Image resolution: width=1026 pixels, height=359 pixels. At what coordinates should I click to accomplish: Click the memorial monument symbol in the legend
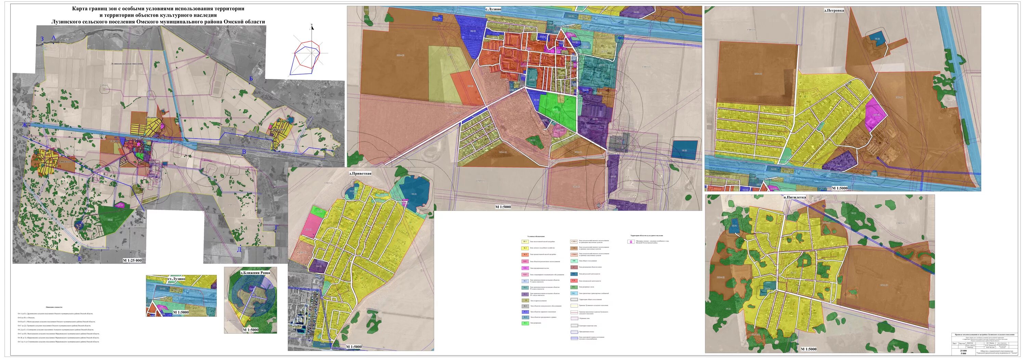[631, 242]
